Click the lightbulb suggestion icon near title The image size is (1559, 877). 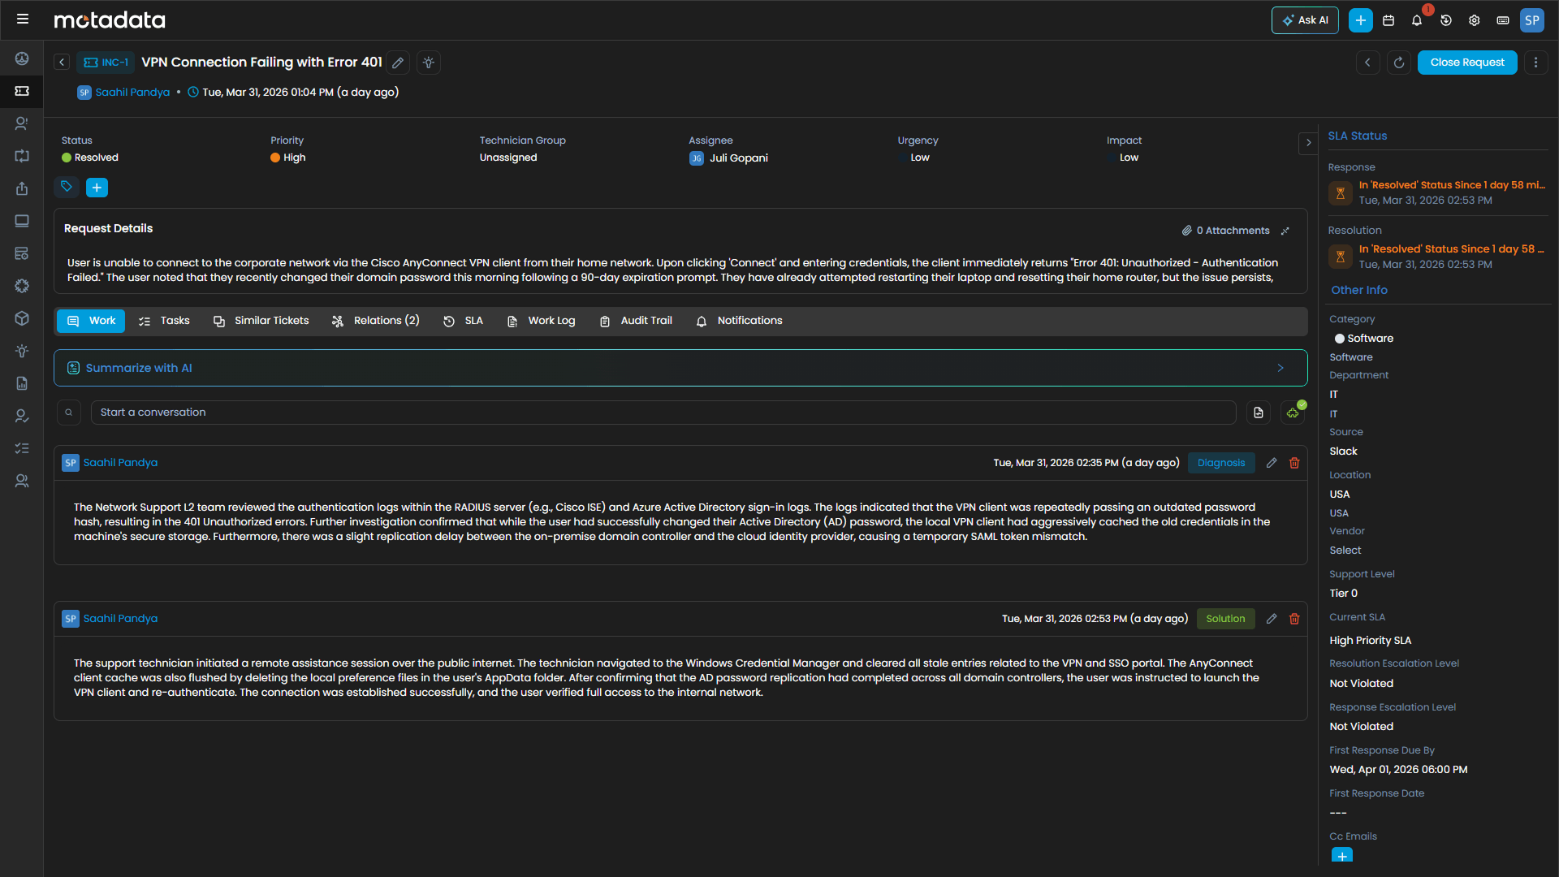click(x=429, y=63)
